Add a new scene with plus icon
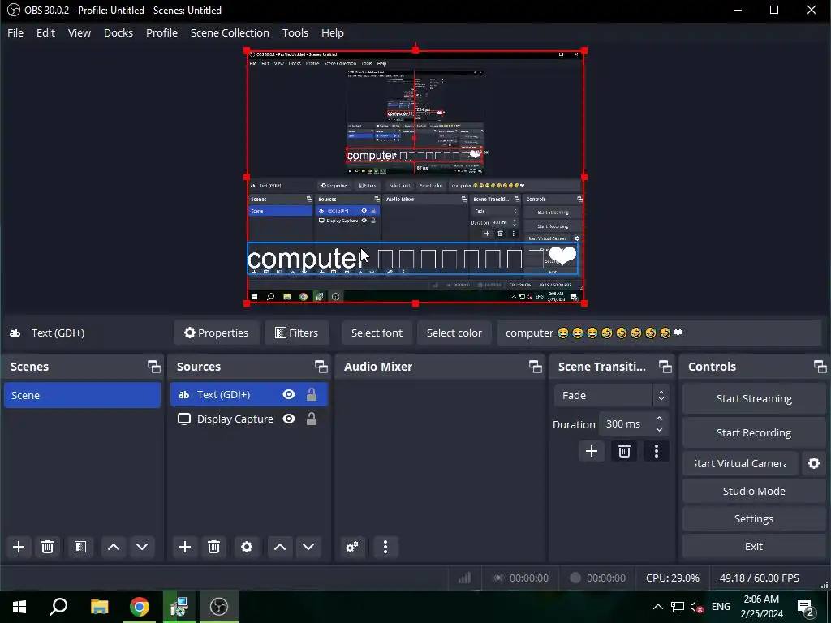Image resolution: width=831 pixels, height=623 pixels. [x=19, y=547]
